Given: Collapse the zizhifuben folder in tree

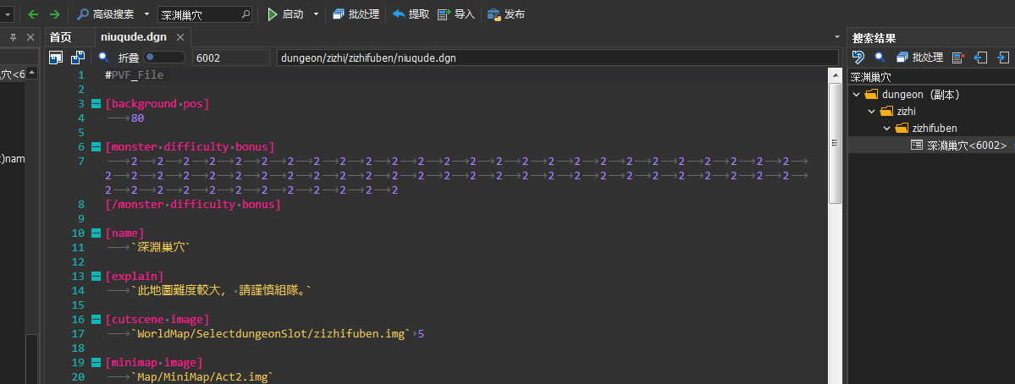Looking at the screenshot, I should [887, 128].
